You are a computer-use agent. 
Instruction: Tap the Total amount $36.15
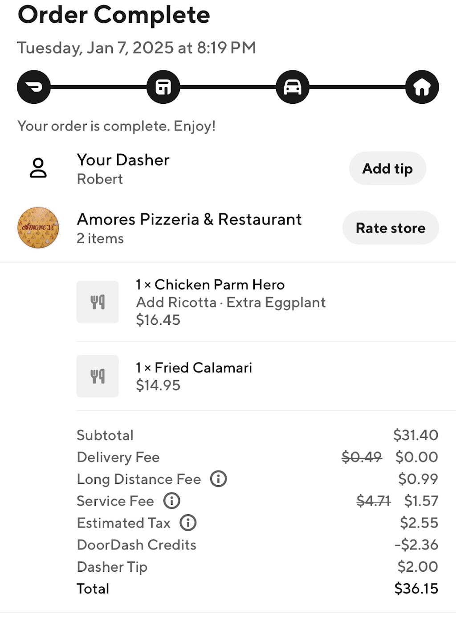(416, 589)
